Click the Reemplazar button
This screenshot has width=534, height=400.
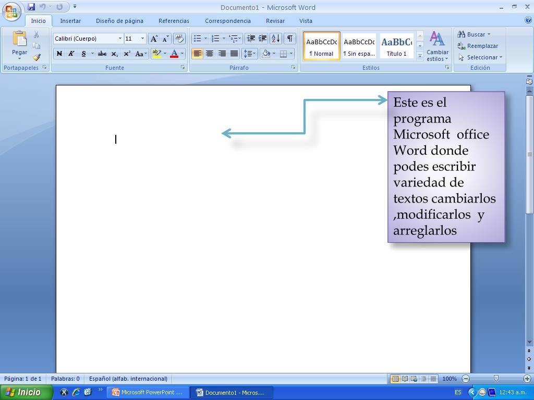[x=478, y=46]
